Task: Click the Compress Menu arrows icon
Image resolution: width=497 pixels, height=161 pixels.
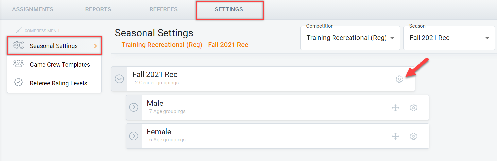Action: click(x=19, y=31)
